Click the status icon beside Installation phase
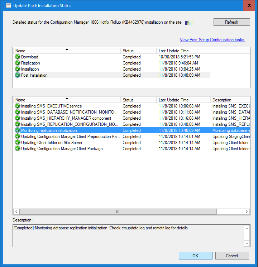Viewport: 258px width, 267px height. 17,69
